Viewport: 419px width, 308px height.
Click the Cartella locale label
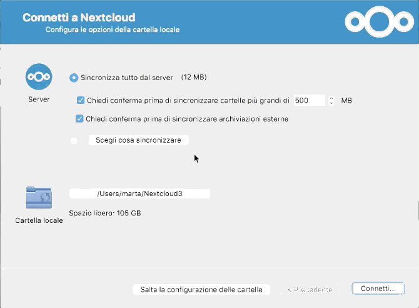[39, 220]
